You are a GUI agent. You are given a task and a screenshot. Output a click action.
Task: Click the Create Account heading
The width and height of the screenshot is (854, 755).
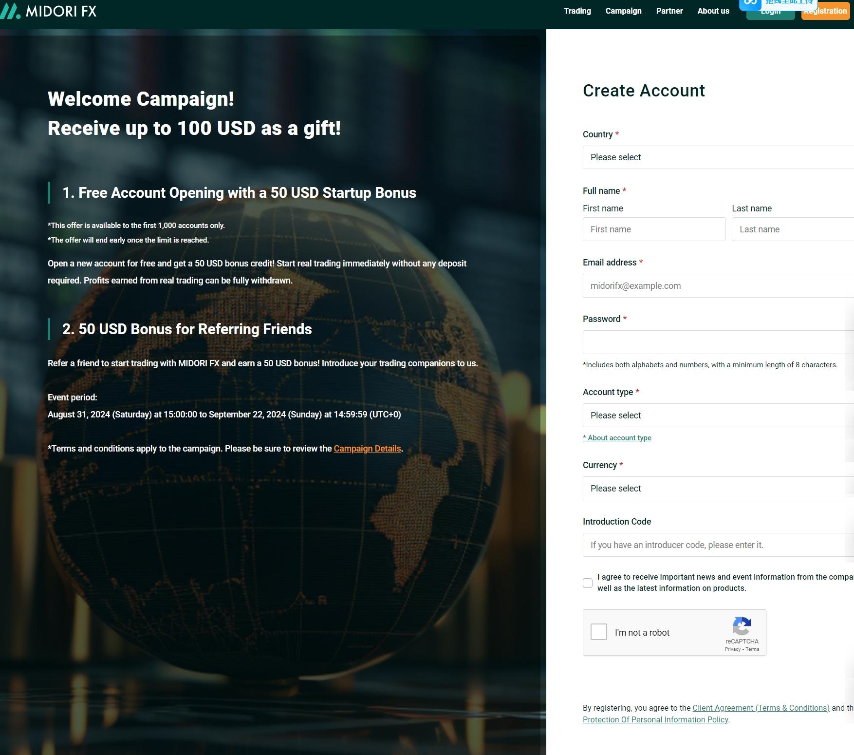tap(644, 91)
